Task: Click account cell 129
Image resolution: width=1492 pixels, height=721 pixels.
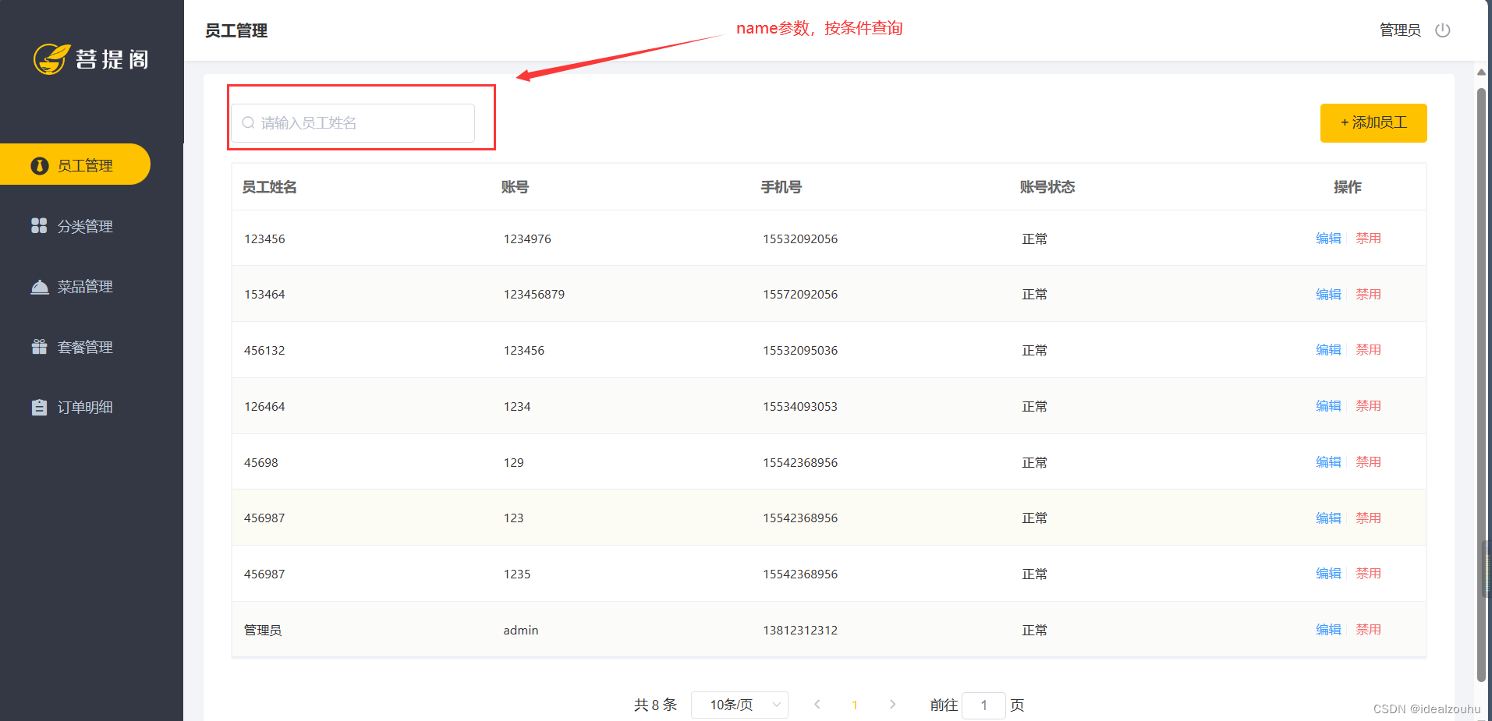Action: click(x=514, y=463)
